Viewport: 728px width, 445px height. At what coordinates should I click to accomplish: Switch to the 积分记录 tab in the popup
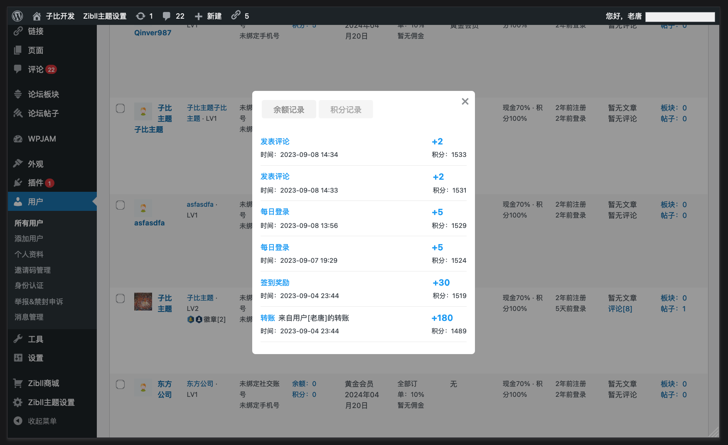coord(345,109)
